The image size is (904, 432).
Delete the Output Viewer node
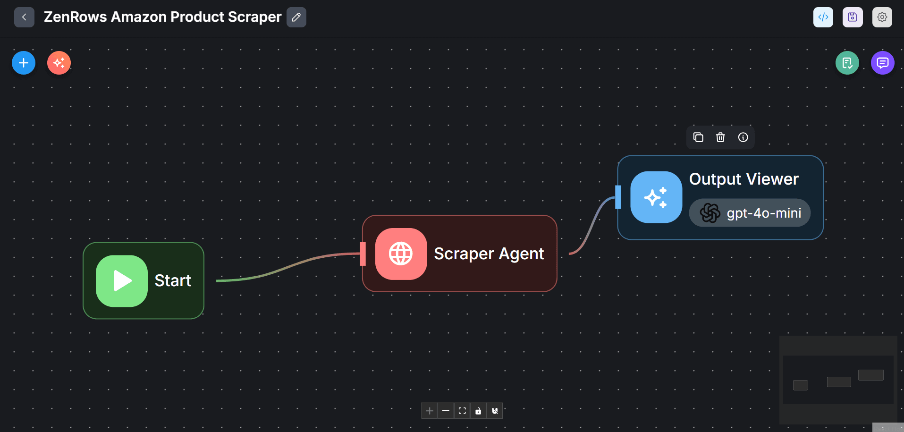click(x=720, y=137)
